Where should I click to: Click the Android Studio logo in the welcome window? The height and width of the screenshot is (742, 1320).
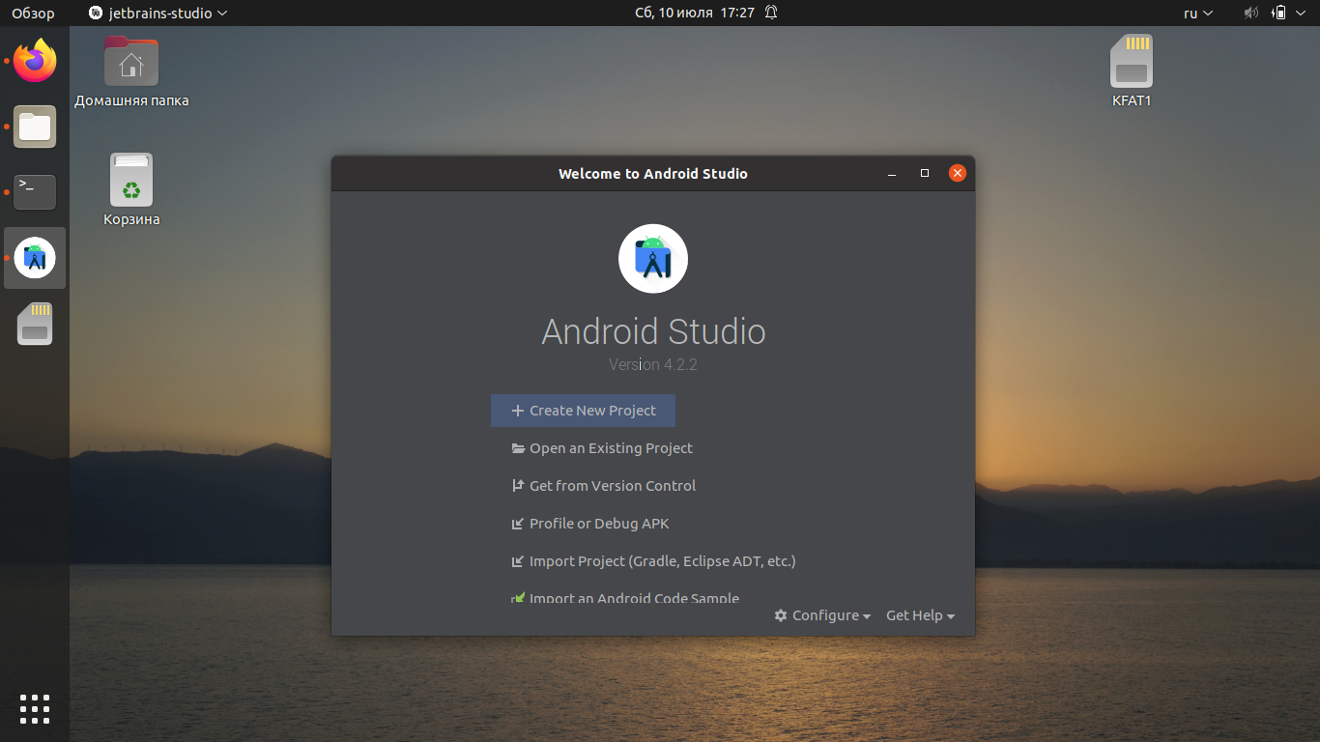click(653, 259)
